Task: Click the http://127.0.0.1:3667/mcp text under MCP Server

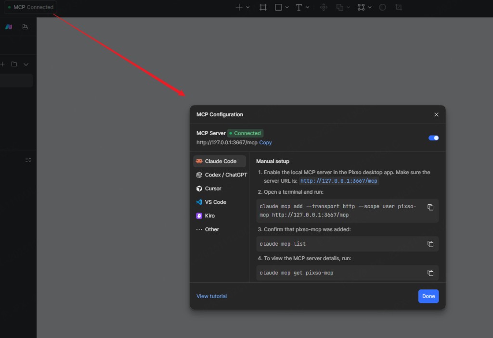Action: 227,143
